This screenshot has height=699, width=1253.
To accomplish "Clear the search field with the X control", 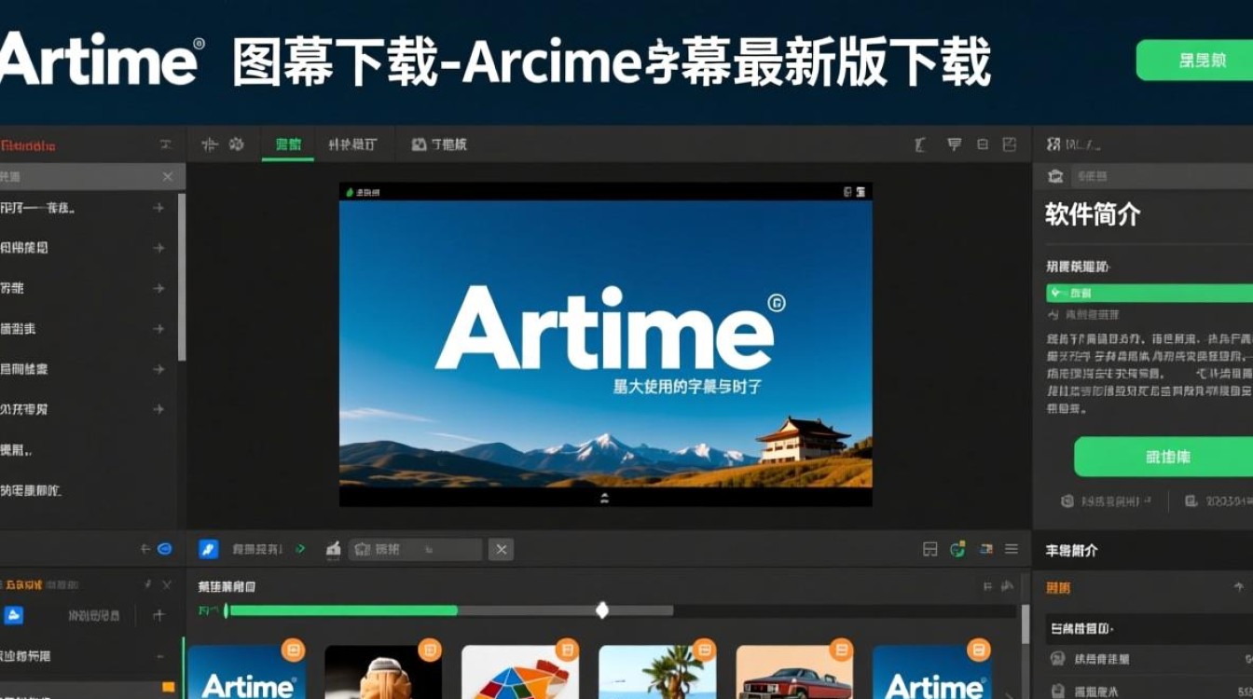I will click(x=501, y=549).
